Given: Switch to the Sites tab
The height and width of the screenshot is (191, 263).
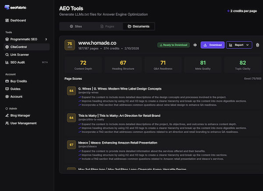Looking at the screenshot, I should pos(76,26).
